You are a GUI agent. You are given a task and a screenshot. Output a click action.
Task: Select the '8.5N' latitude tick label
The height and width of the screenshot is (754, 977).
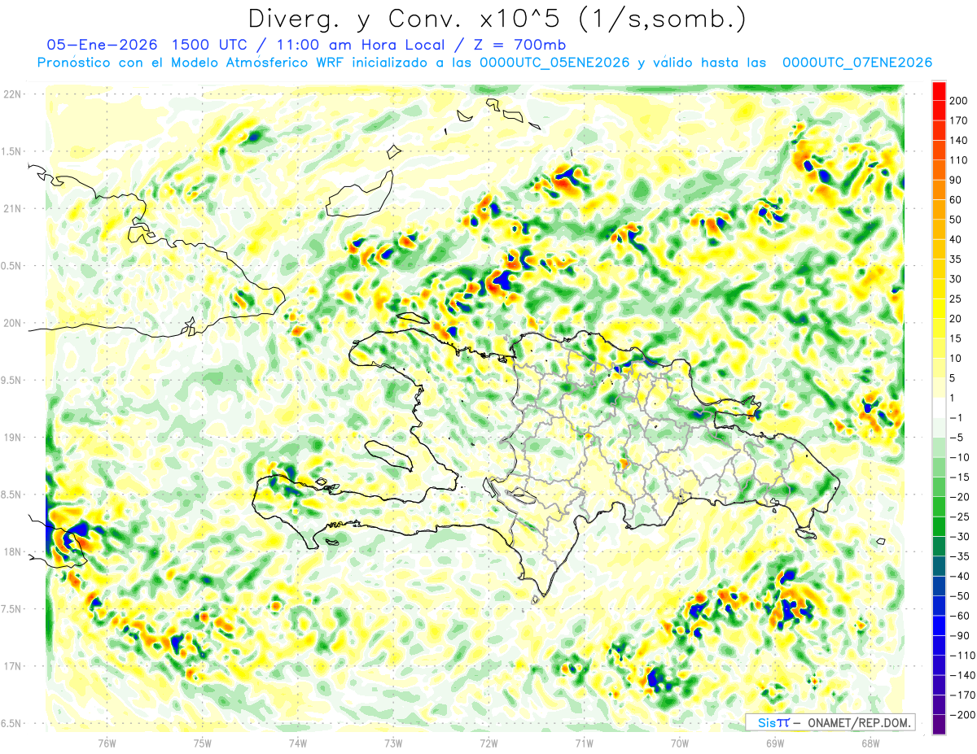[x=12, y=495]
